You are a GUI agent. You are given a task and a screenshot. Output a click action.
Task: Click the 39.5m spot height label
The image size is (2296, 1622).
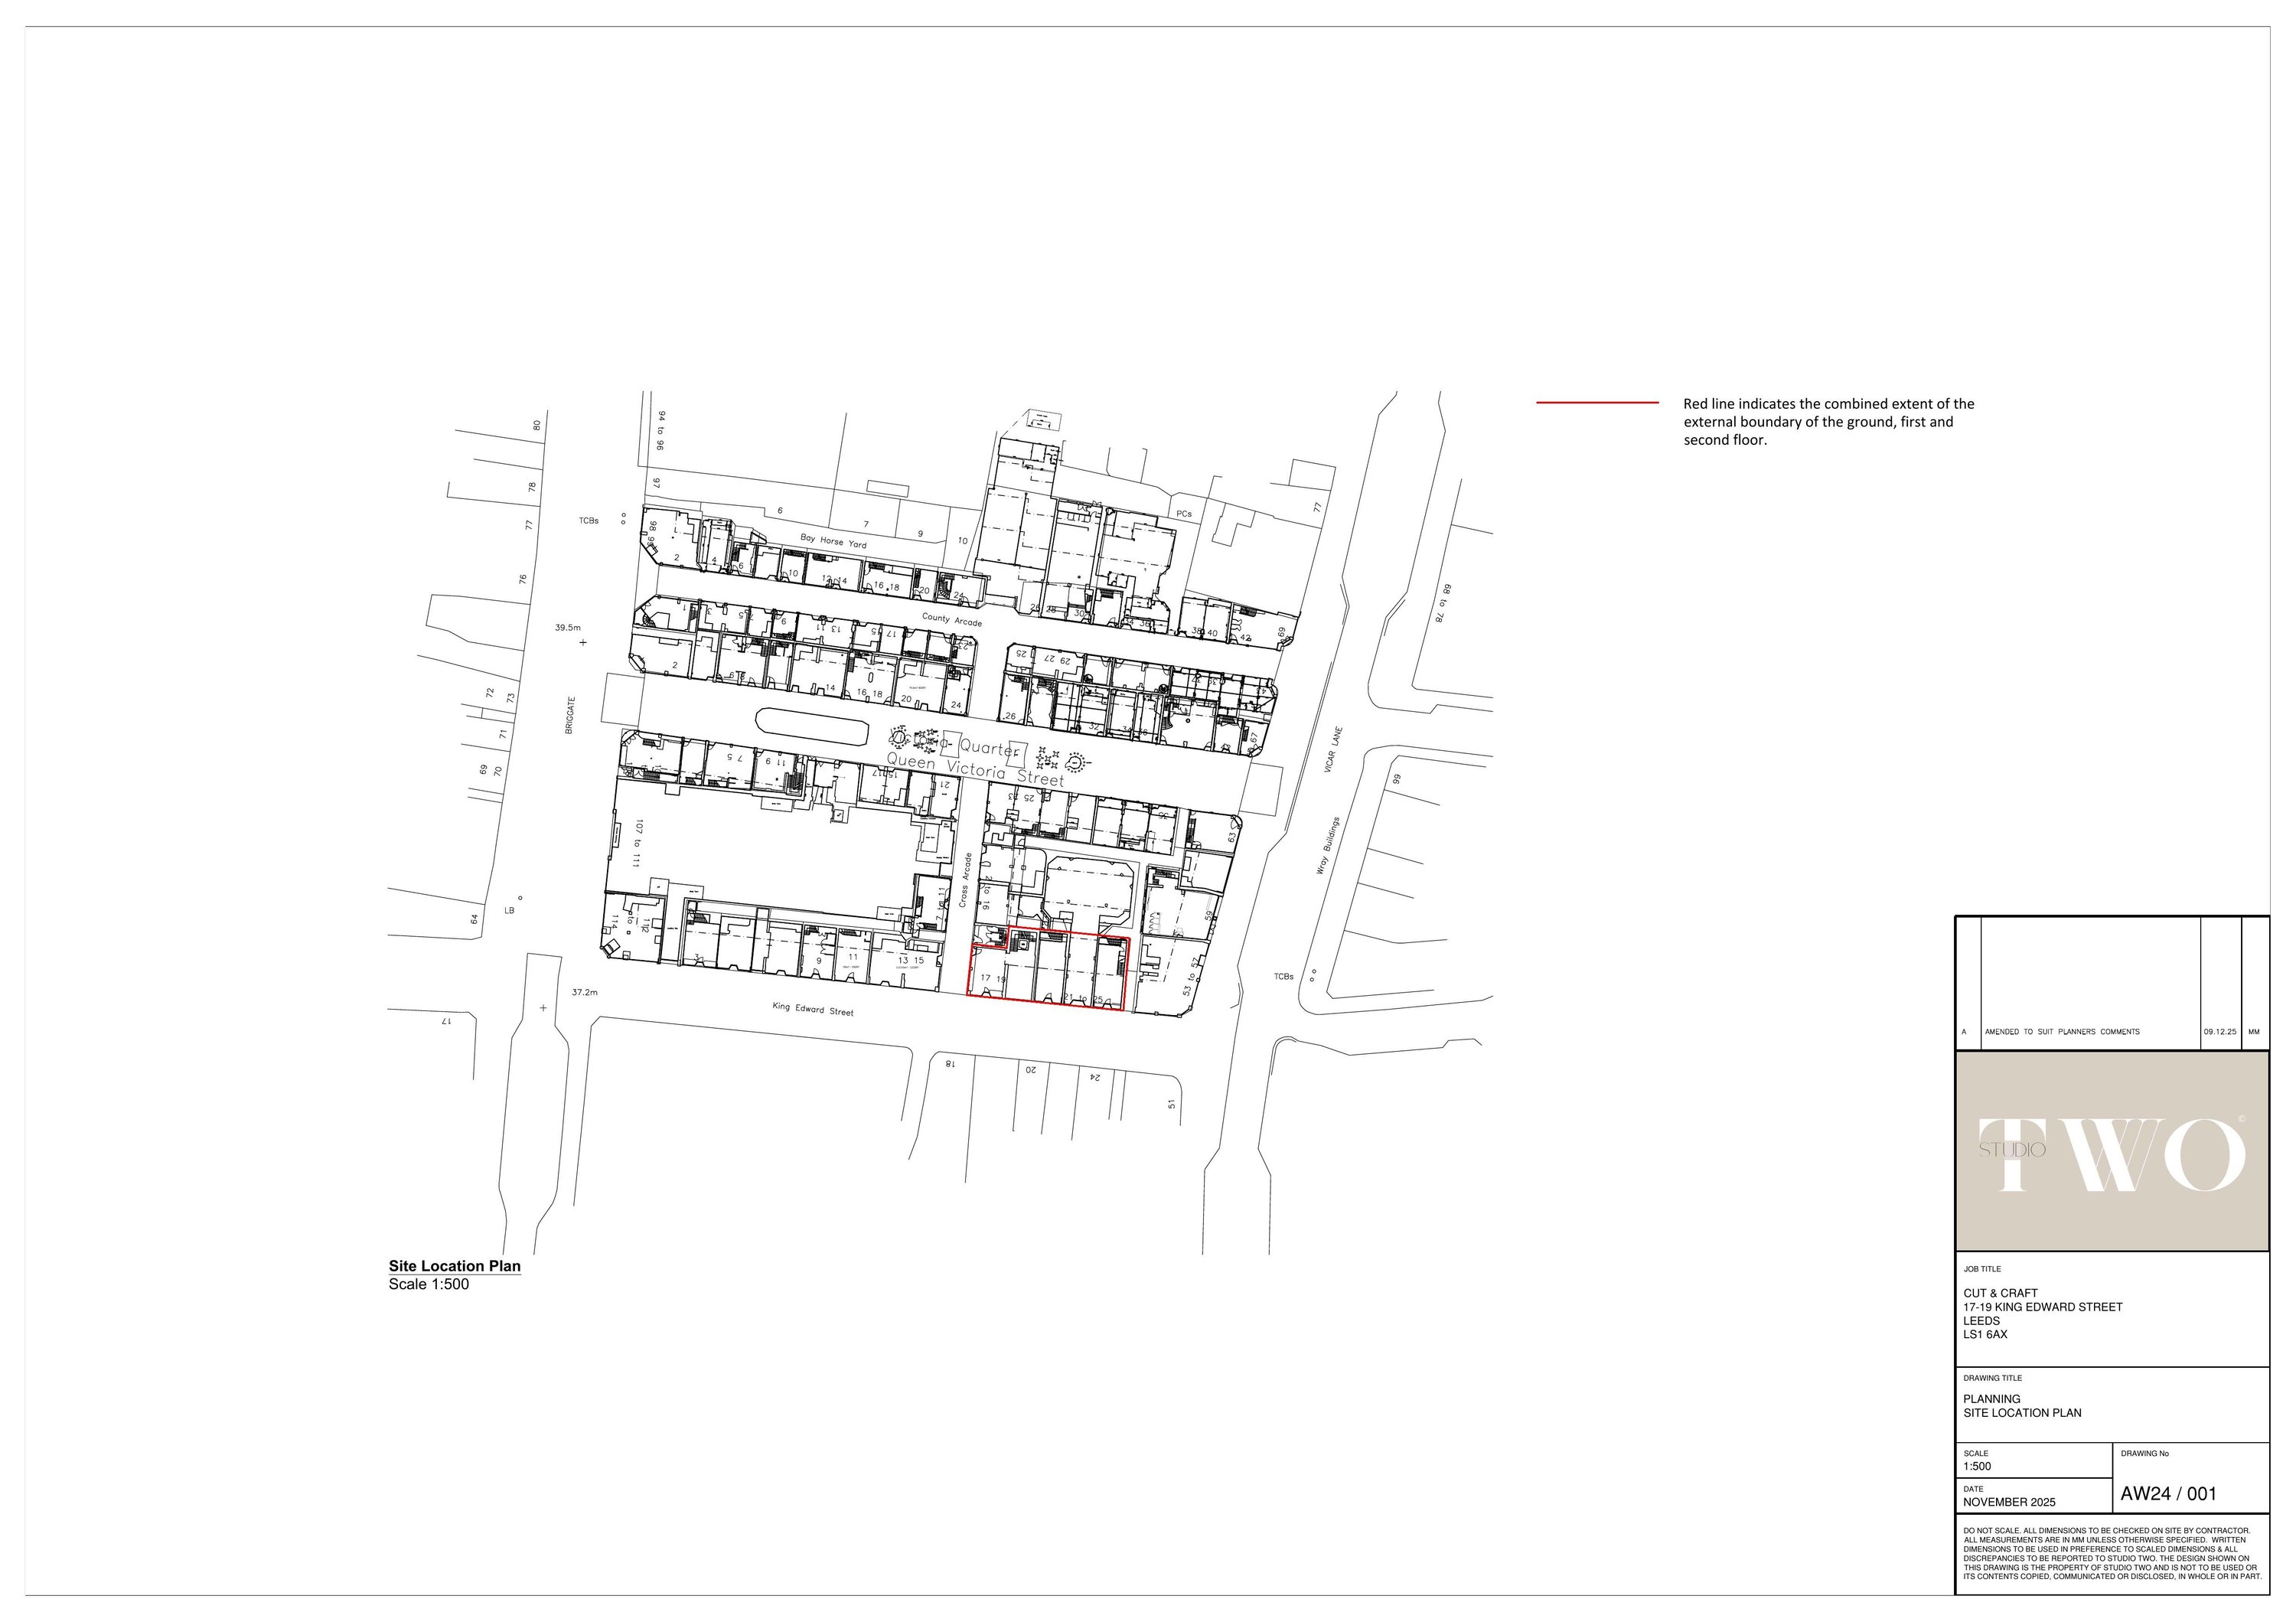coord(567,628)
